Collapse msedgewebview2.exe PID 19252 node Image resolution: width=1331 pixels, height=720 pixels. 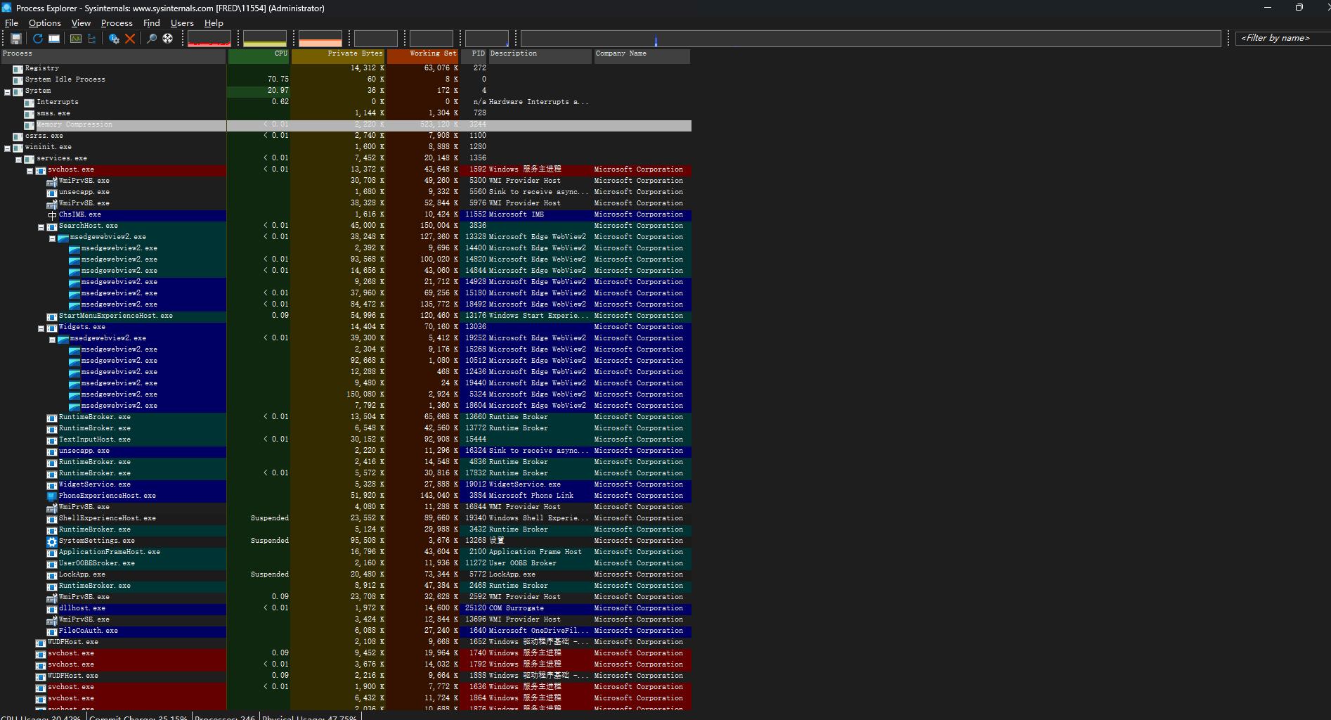click(x=53, y=340)
